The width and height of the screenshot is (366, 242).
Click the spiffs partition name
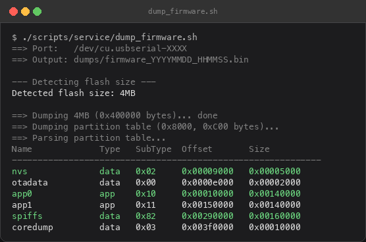[x=27, y=216]
